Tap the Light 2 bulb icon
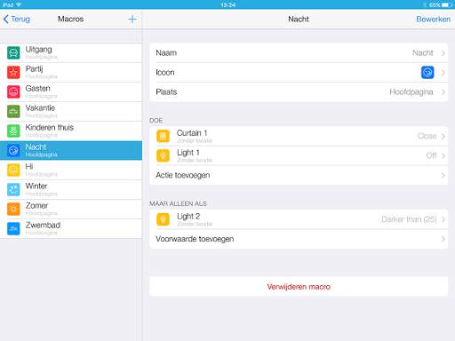 (x=163, y=219)
